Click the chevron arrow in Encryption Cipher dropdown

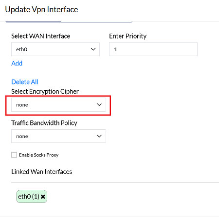(99, 105)
